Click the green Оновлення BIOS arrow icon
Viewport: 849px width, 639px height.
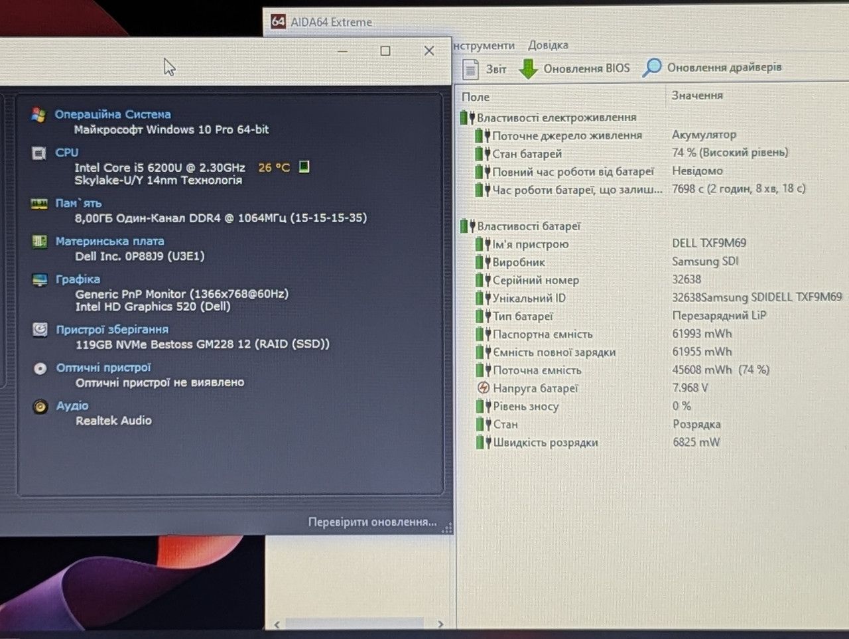[528, 69]
